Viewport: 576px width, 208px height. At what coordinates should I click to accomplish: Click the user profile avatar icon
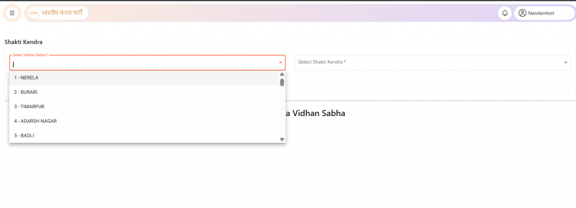pos(522,13)
